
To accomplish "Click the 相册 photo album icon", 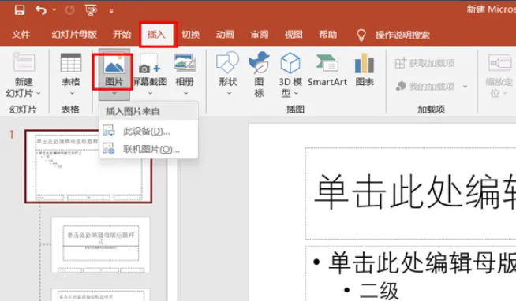I will [x=185, y=63].
